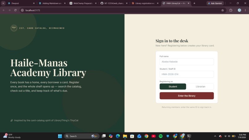Open File Explorer from the taskbar

coord(125,136)
